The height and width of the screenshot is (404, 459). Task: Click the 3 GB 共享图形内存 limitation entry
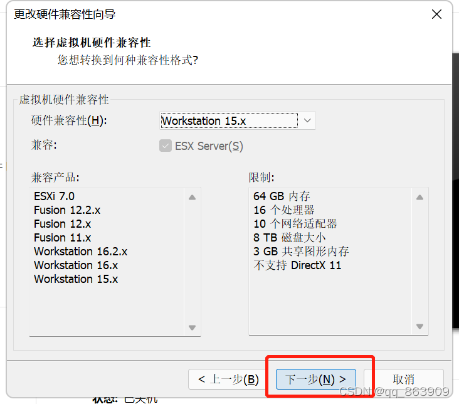tap(301, 251)
